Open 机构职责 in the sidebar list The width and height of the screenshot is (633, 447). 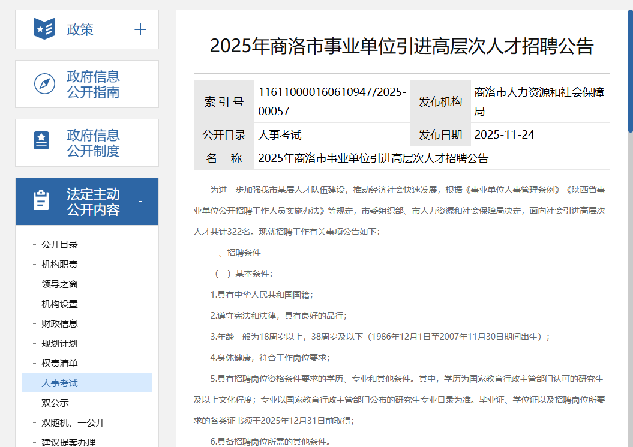59,264
